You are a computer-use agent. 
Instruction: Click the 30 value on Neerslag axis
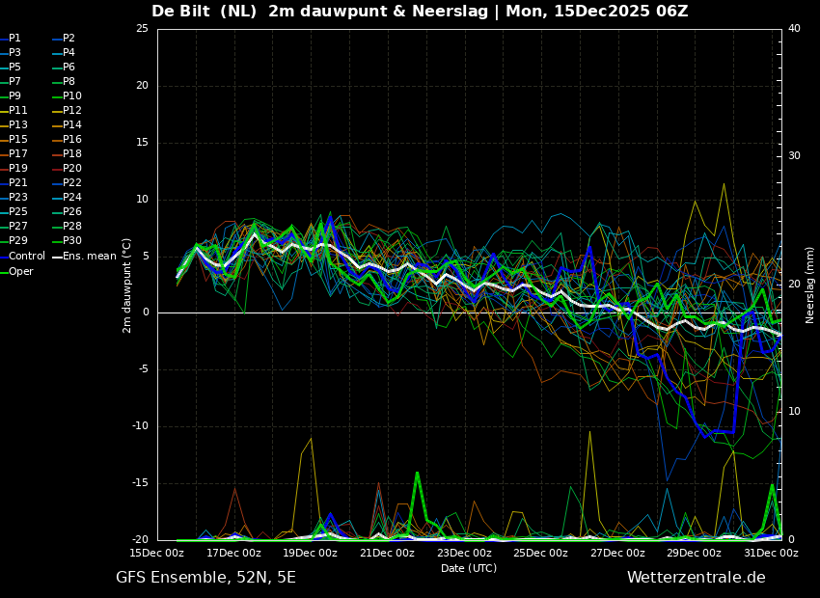(x=794, y=156)
